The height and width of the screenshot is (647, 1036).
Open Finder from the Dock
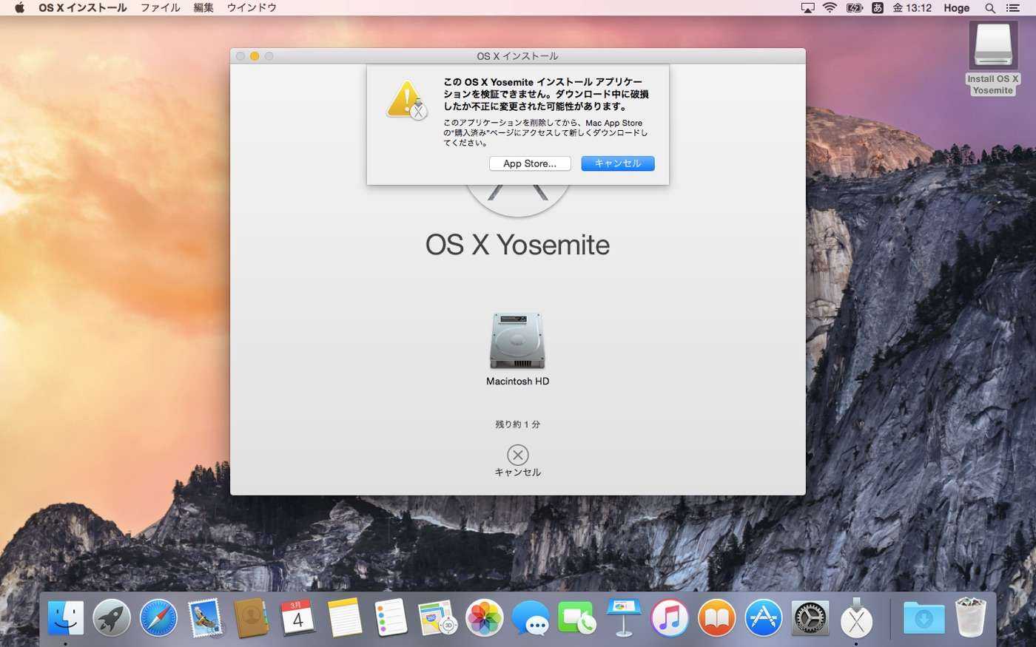(66, 618)
